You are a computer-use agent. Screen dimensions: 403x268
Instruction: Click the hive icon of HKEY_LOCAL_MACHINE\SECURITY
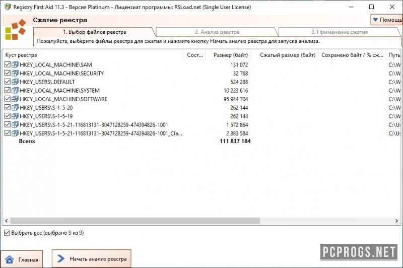click(15, 73)
